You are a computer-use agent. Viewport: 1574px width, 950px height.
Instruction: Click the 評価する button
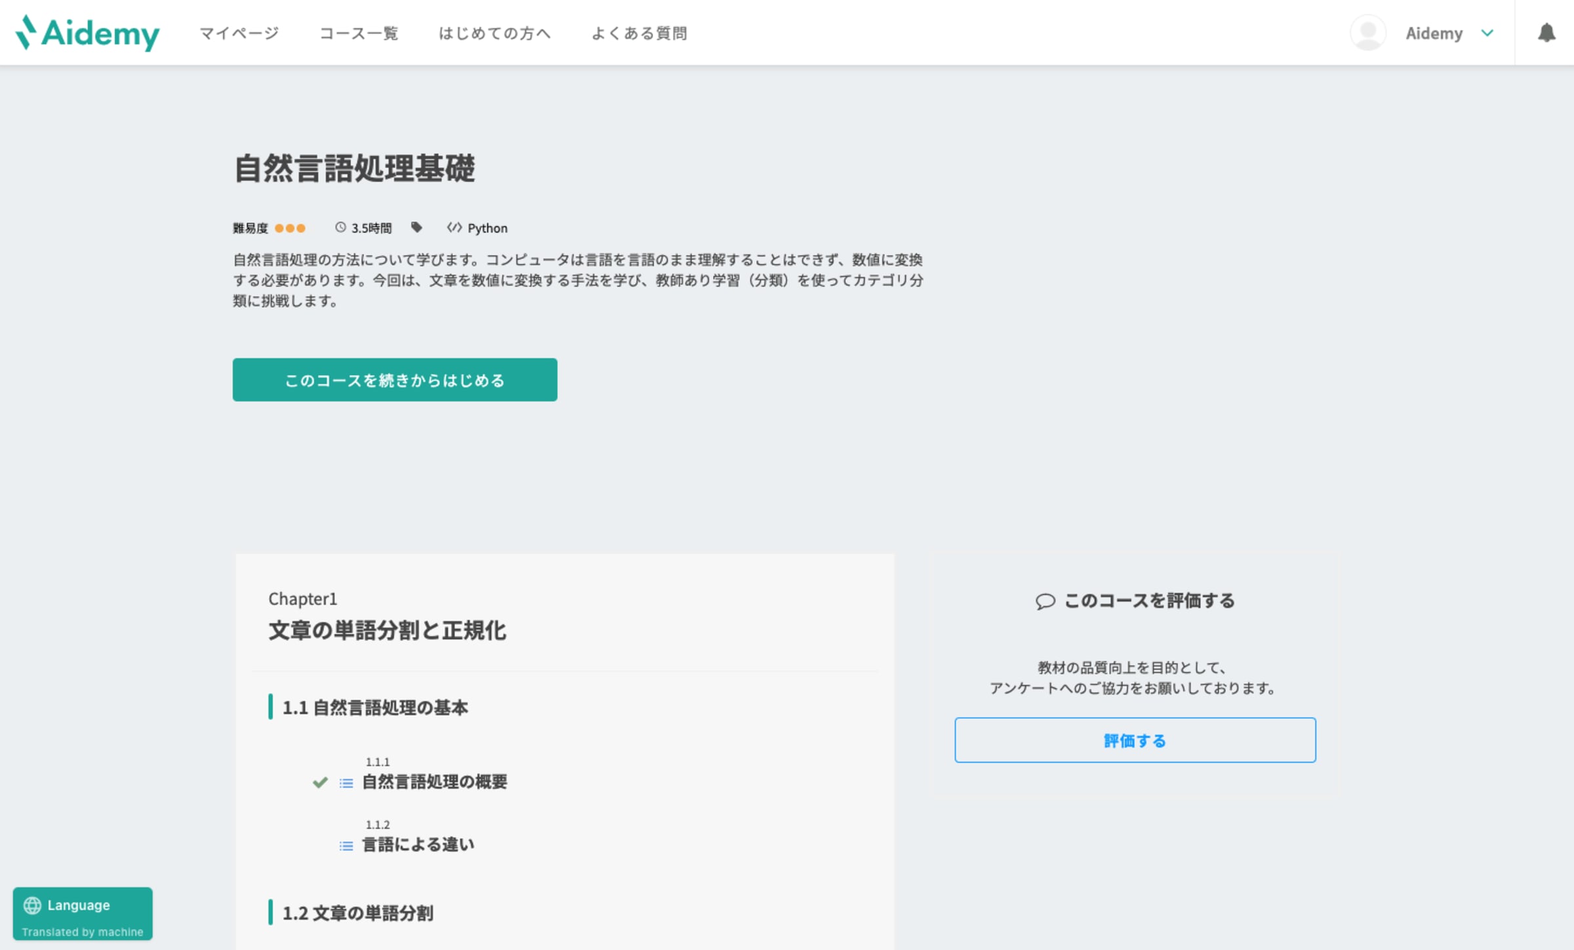coord(1135,740)
